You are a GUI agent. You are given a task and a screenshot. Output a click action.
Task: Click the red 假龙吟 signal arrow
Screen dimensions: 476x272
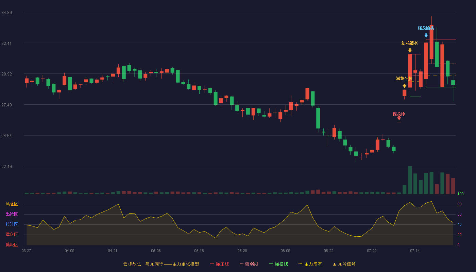[x=399, y=118]
